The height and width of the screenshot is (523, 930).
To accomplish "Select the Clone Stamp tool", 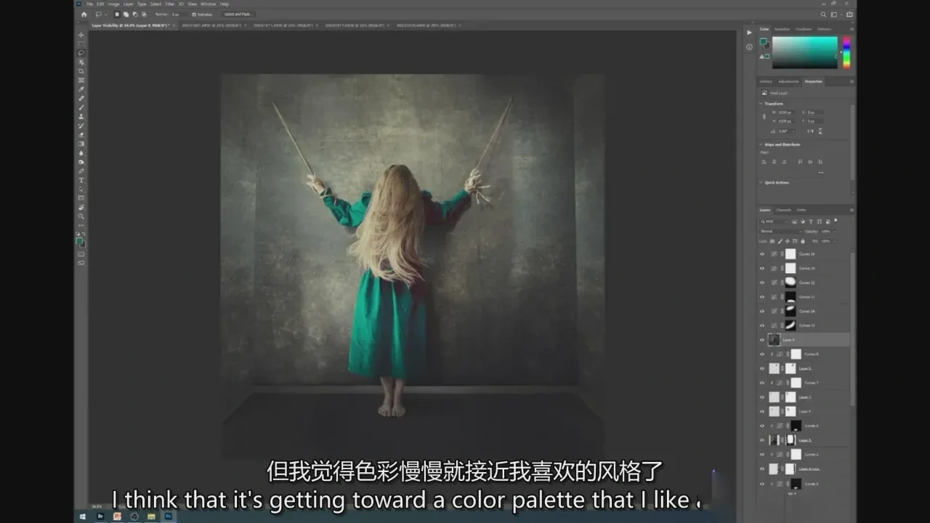I will (x=81, y=116).
